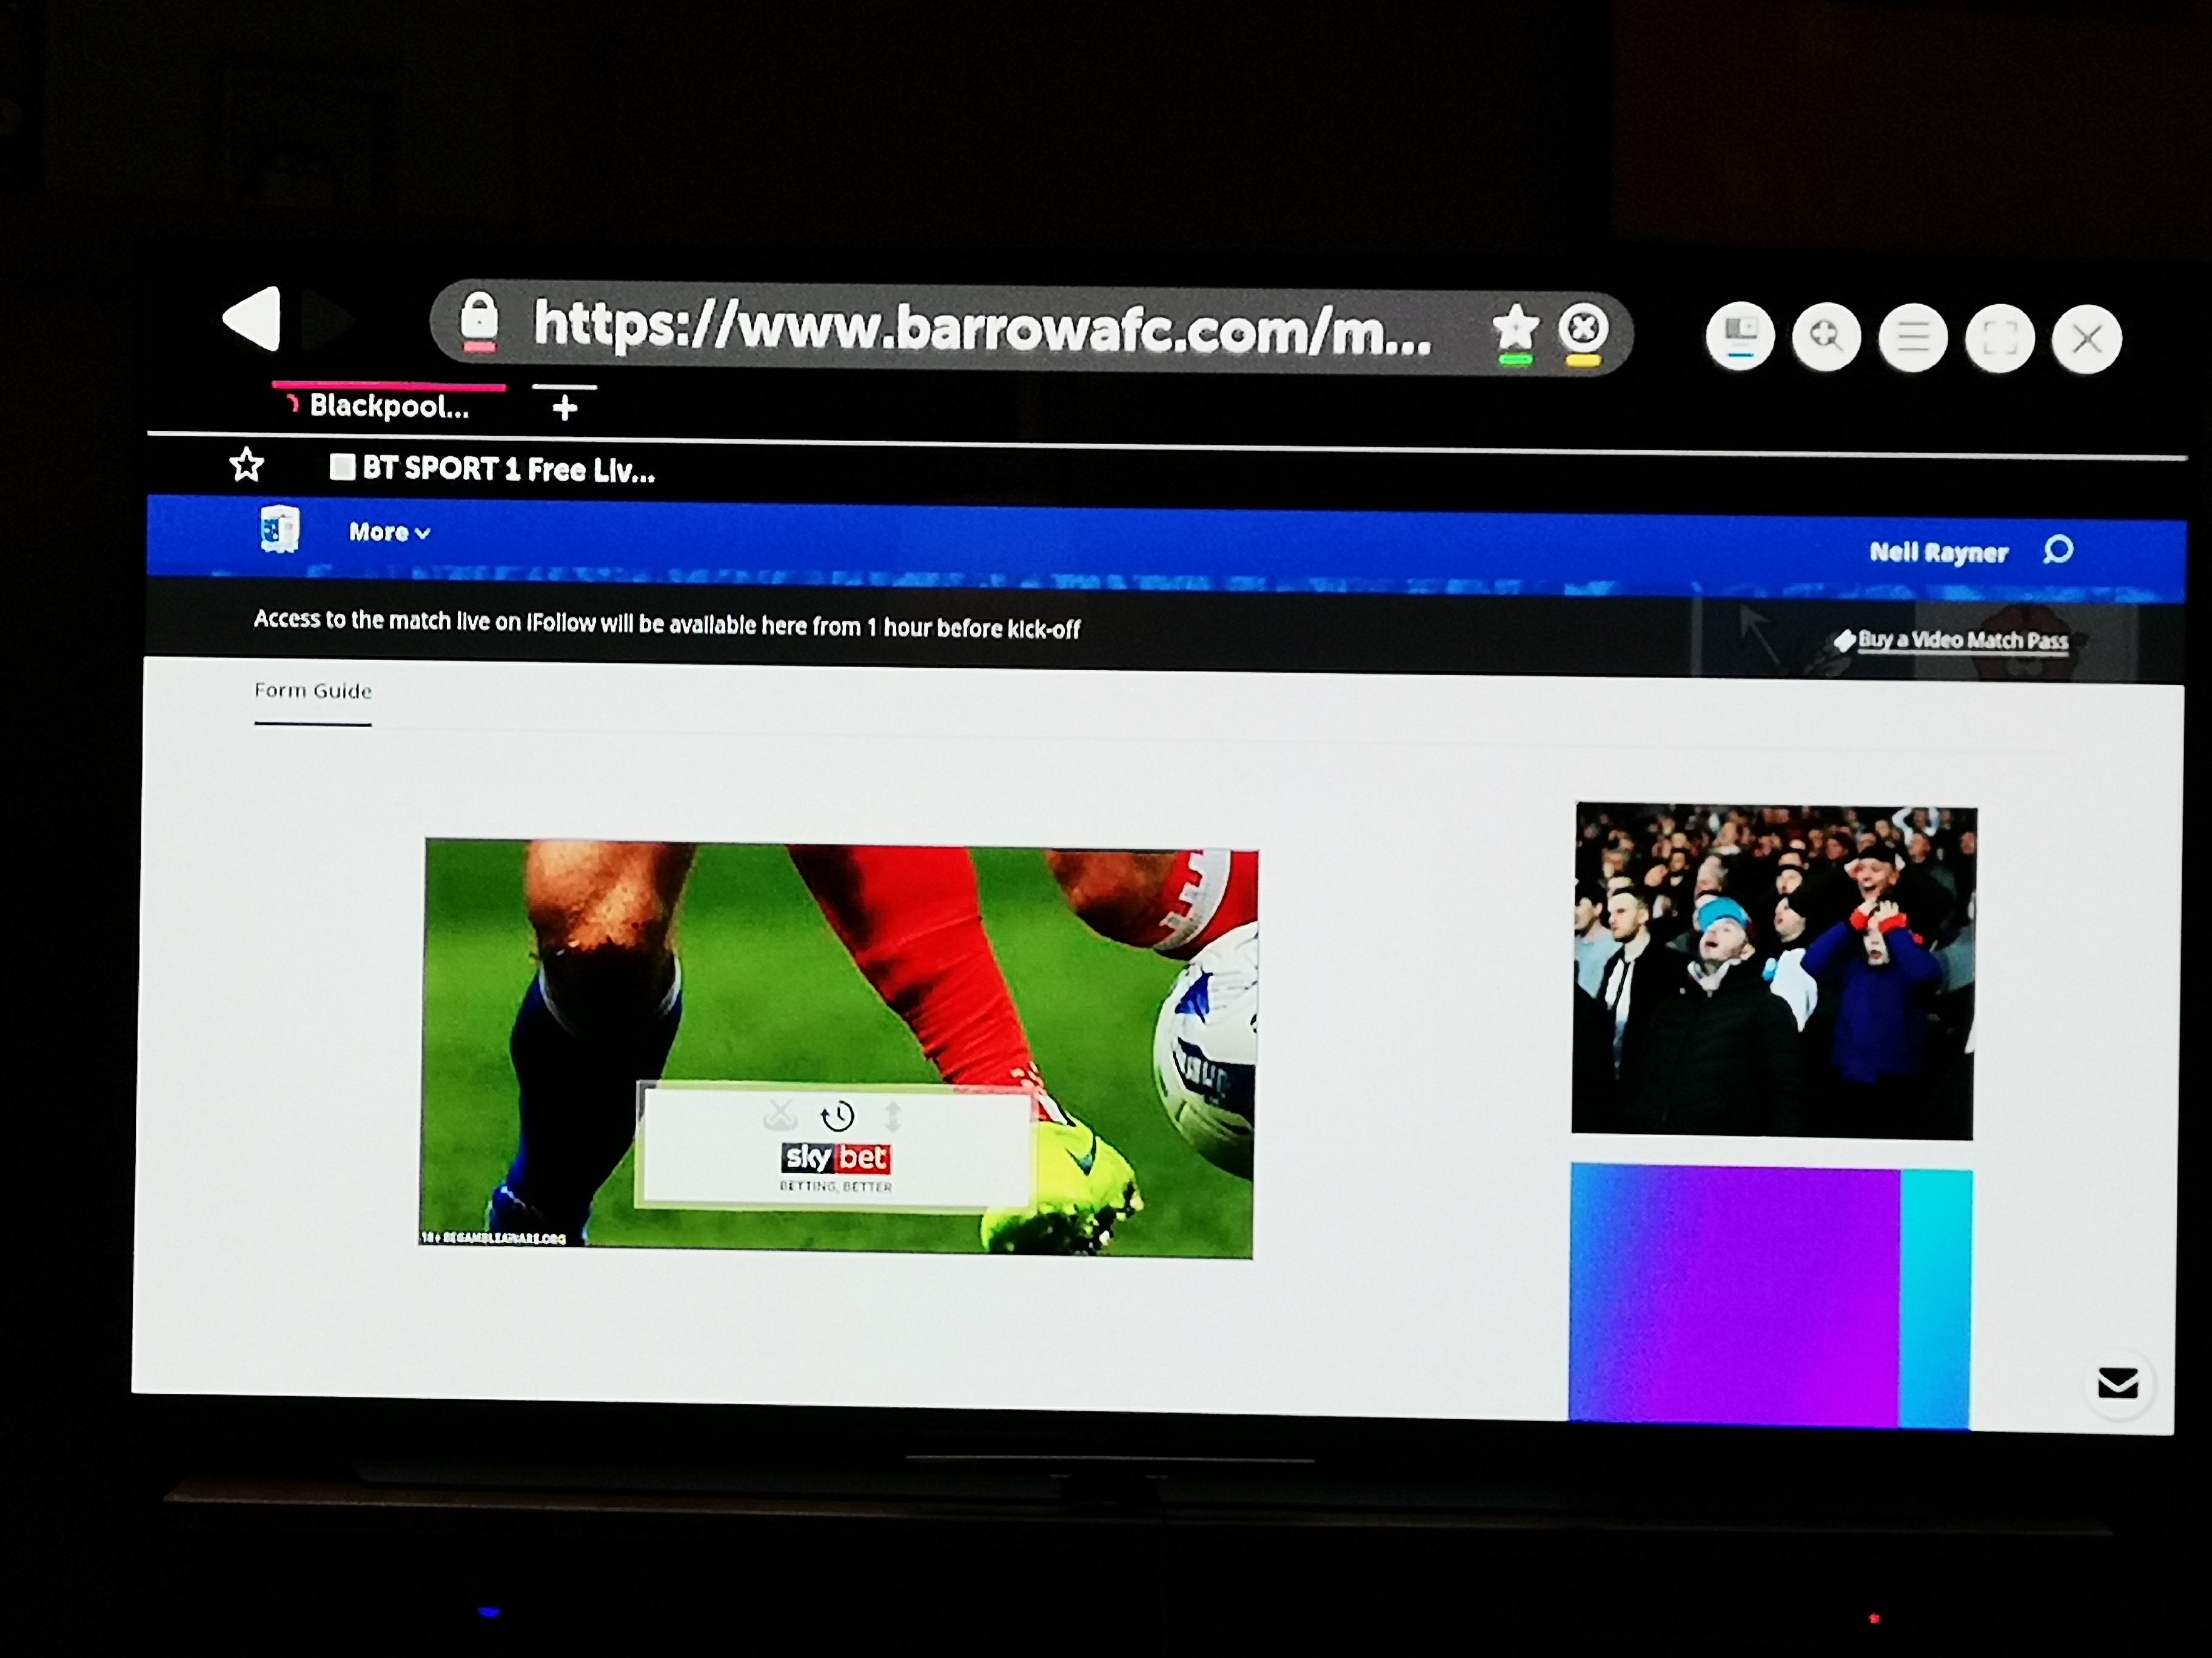The width and height of the screenshot is (2212, 1658).
Task: Click Buy a Video Match Pass link
Action: tap(1951, 639)
